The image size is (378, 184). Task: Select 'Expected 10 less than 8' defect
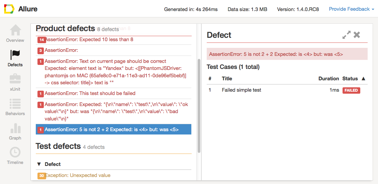(113, 39)
